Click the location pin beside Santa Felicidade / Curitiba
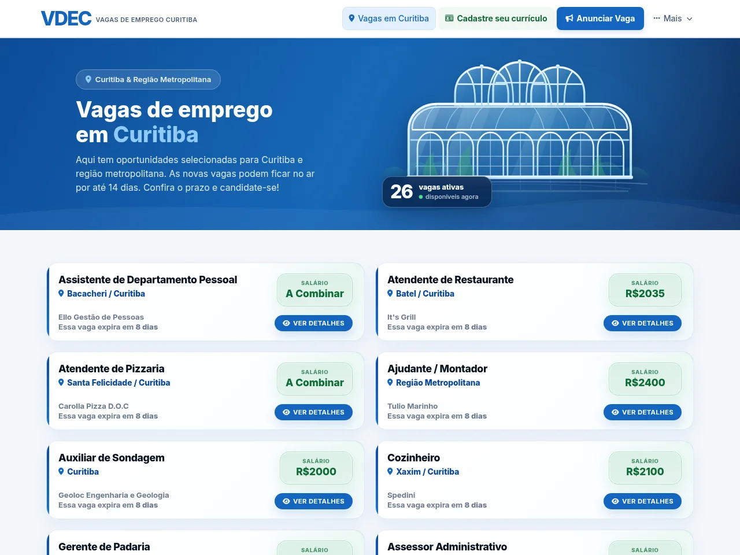The width and height of the screenshot is (740, 555). [61, 383]
